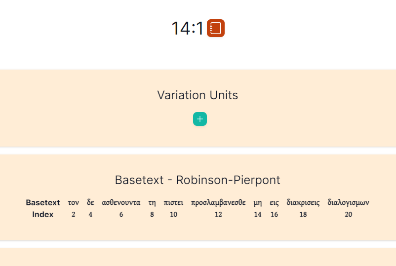396x266 pixels.
Task: Select basetext word τον
Action: click(73, 202)
